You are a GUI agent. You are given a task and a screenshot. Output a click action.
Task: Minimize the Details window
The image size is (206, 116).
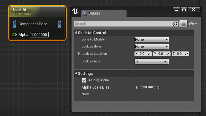[x=176, y=10]
